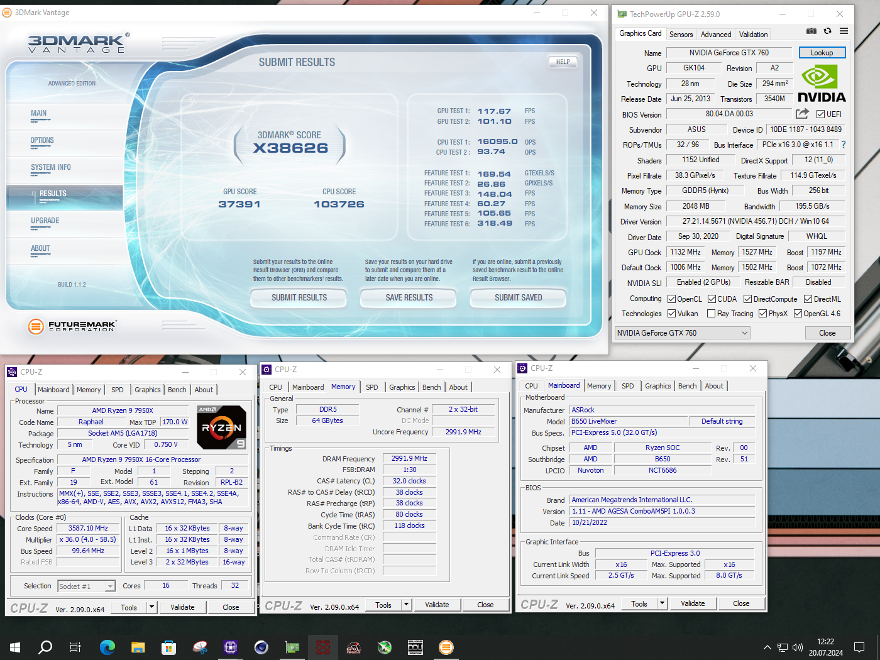Open the NVIDIA GeForce GTX 760 GPU dropdown

[683, 333]
